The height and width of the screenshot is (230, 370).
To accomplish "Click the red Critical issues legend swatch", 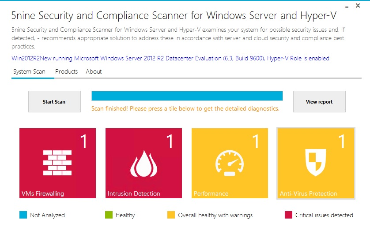I will pyautogui.click(x=288, y=215).
